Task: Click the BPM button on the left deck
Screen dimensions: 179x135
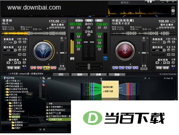Action: 63,21
